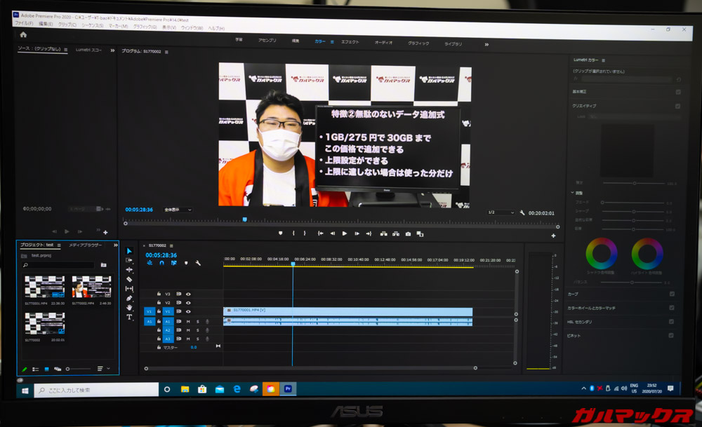Open the ファイル(F) menu
The image size is (702, 427).
[x=24, y=25]
